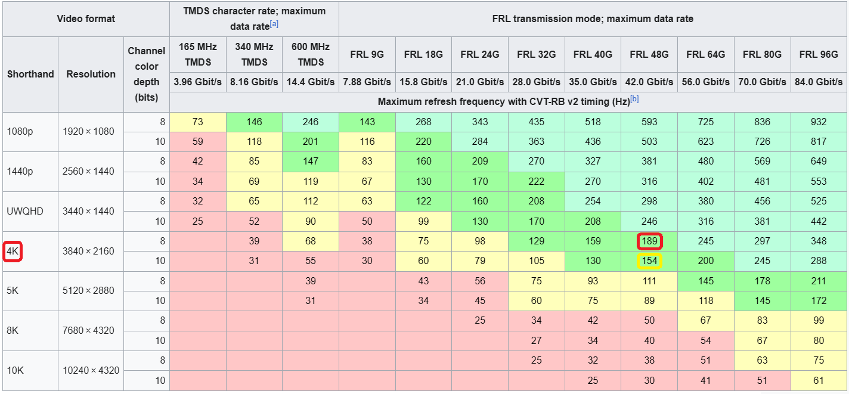
Task: Open footnote [b] link after CVT-RB v2 timing
Action: tap(634, 99)
